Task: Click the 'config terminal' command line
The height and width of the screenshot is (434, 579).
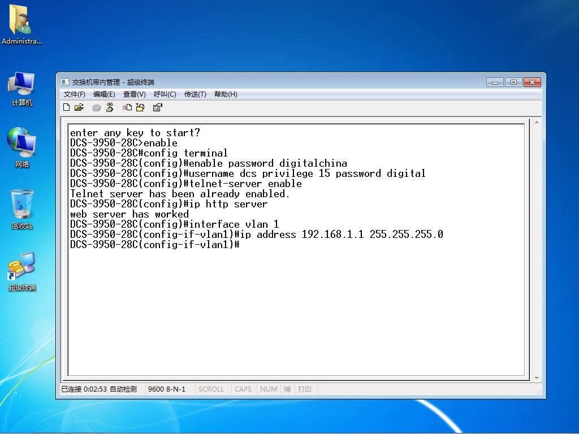Action: (149, 153)
